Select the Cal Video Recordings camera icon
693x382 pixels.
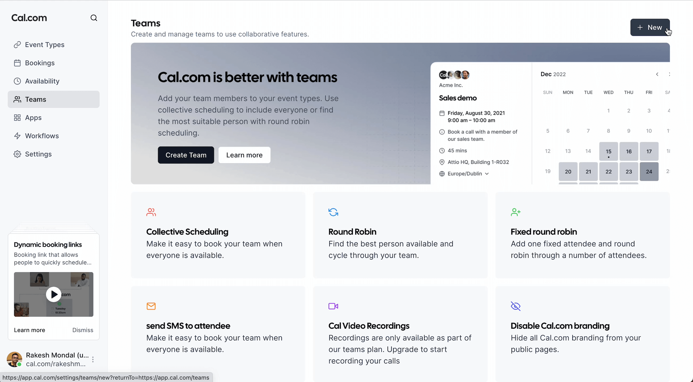[333, 306]
